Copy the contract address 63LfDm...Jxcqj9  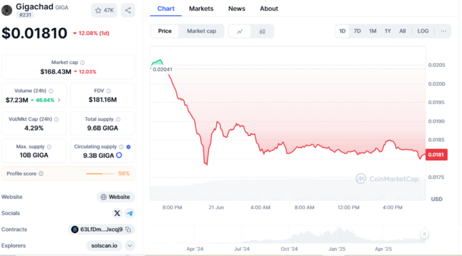coord(128,229)
